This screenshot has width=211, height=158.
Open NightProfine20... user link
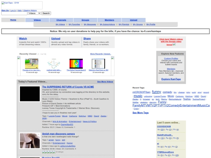click(x=165, y=135)
